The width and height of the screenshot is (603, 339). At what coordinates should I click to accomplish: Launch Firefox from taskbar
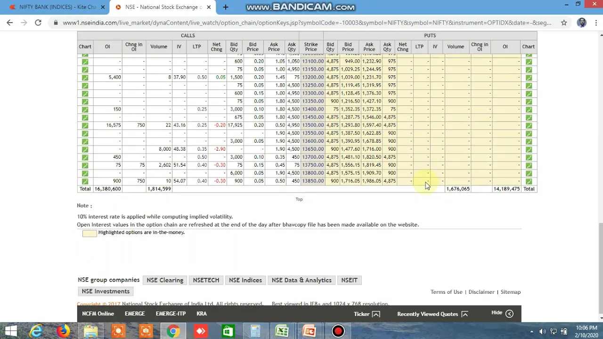pos(63,331)
